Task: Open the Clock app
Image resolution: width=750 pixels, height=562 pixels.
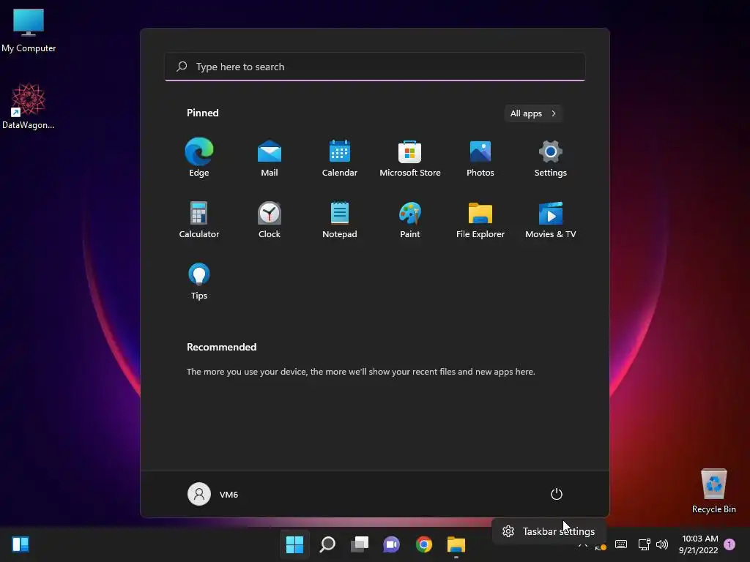Action: tap(270, 219)
